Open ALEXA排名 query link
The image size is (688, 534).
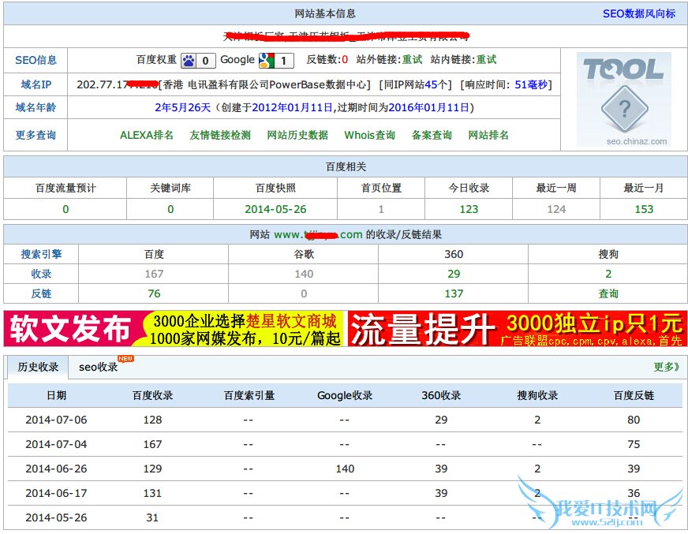(x=147, y=135)
